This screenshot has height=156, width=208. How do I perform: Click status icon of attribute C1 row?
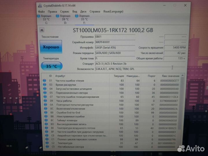[x=47, y=139]
